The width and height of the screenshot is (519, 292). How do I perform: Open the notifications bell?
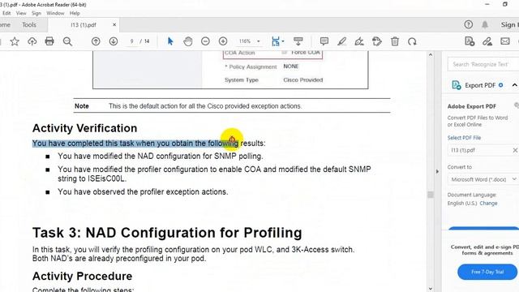(x=485, y=24)
